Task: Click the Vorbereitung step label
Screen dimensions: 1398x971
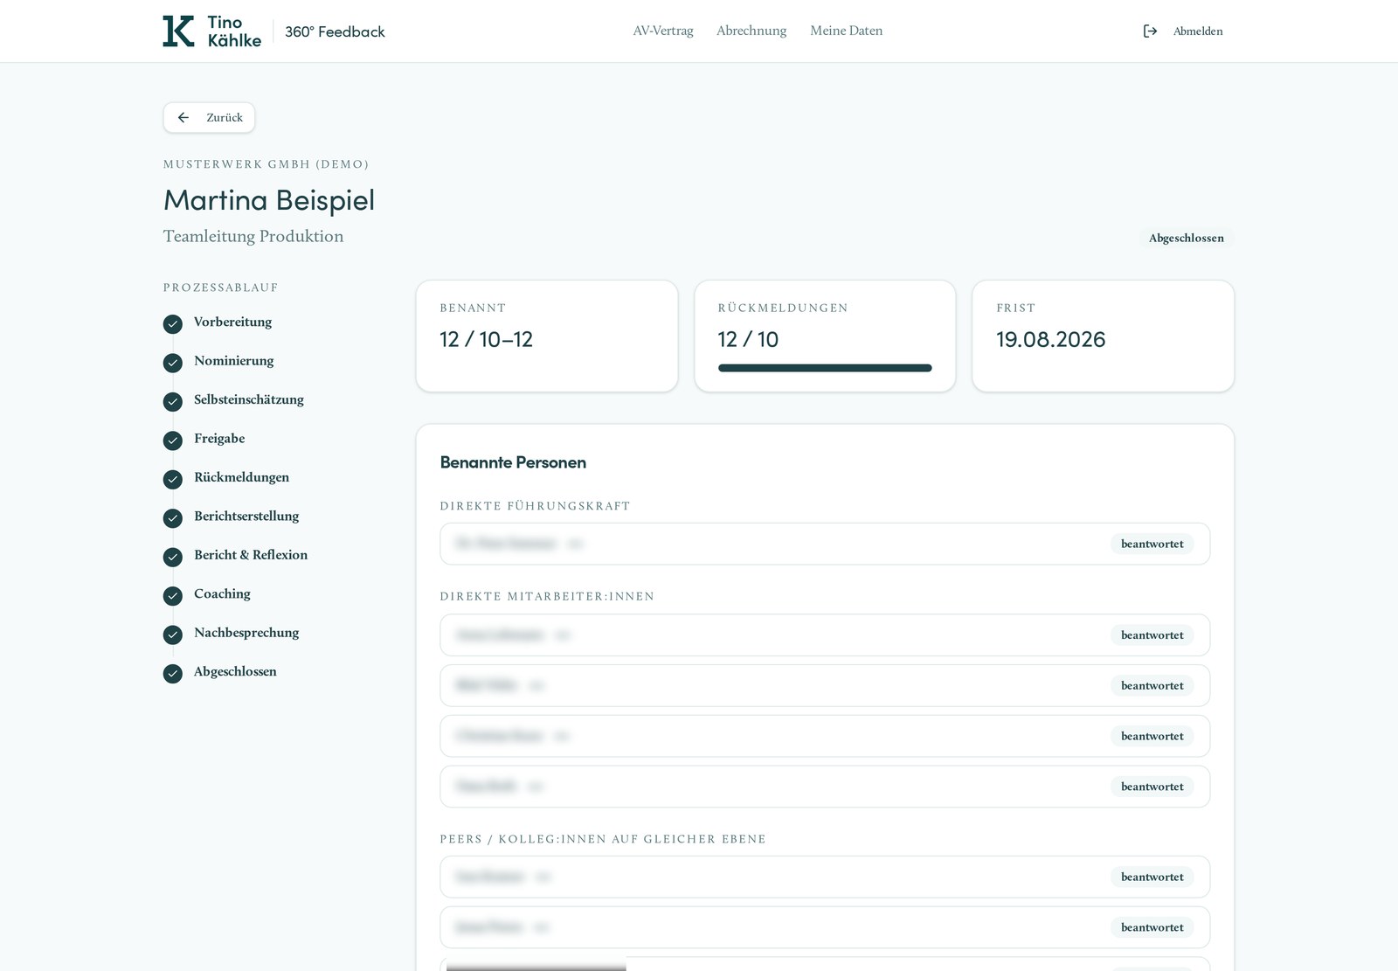Action: 232,322
